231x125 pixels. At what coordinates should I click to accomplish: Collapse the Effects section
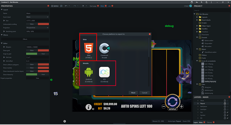click(x=2, y=35)
